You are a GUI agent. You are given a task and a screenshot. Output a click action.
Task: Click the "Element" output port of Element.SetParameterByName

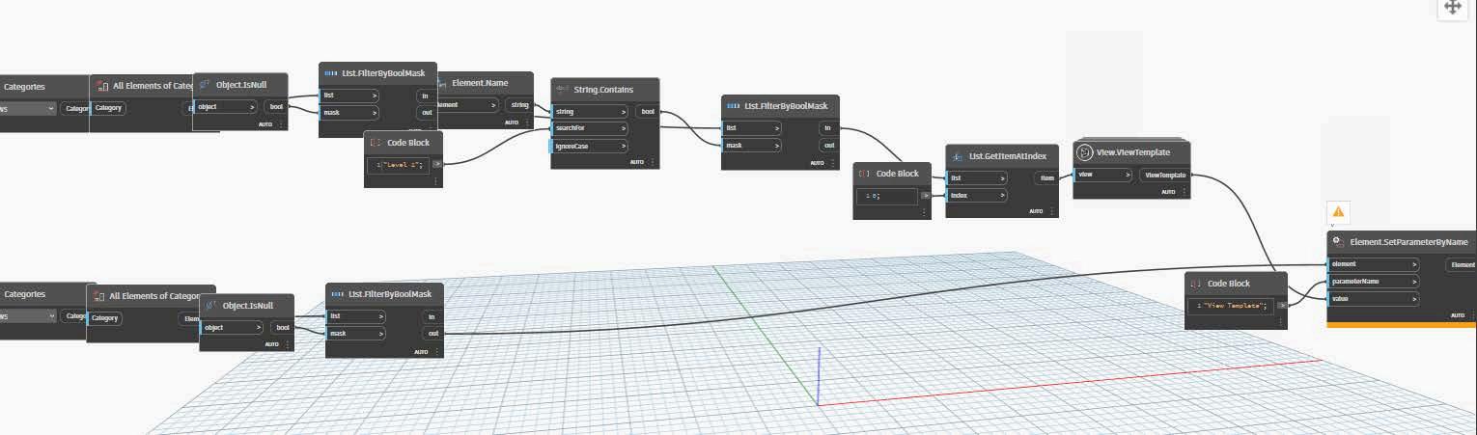point(1463,264)
